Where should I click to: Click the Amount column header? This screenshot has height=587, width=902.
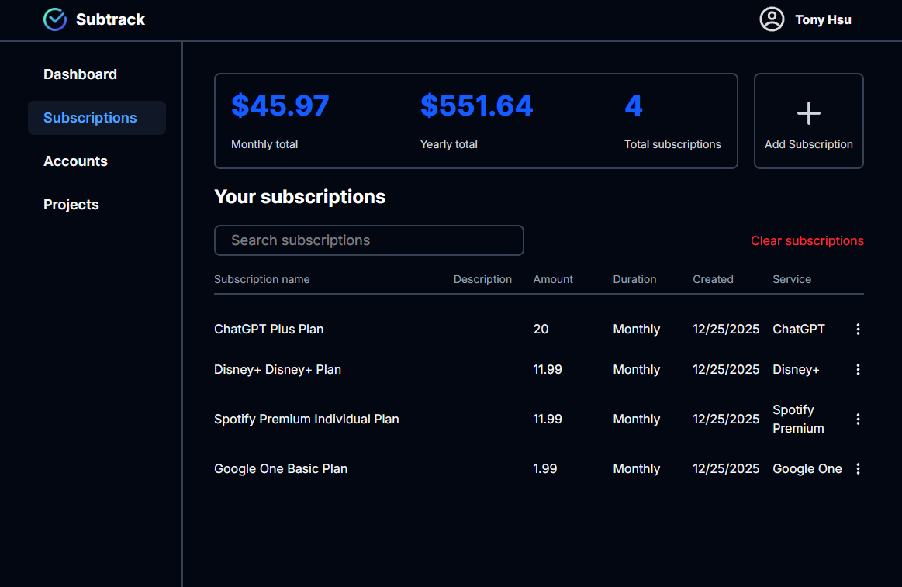(x=553, y=279)
